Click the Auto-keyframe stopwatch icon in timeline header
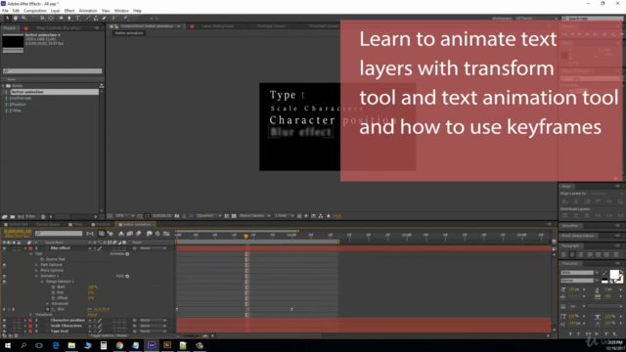The height and width of the screenshot is (352, 626). click(x=157, y=234)
